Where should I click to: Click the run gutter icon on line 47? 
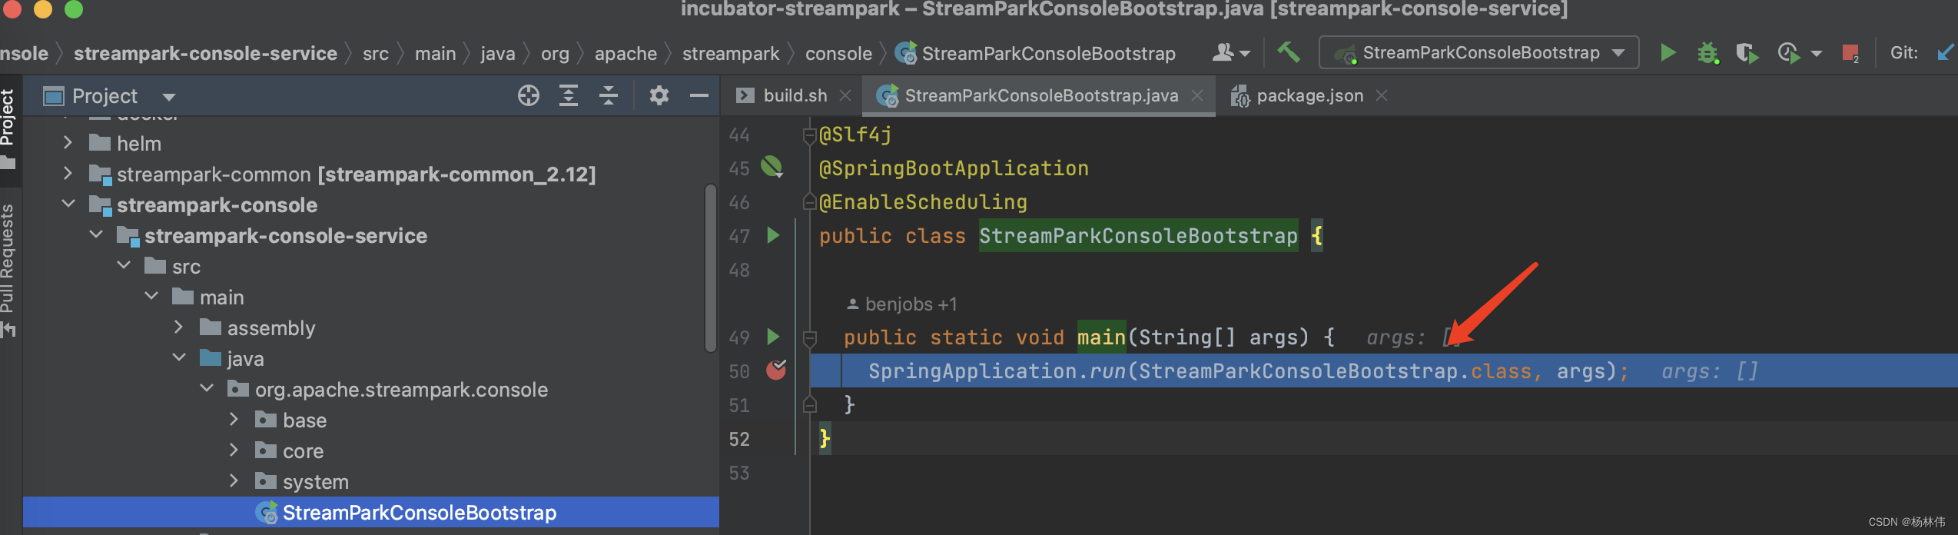(x=773, y=235)
